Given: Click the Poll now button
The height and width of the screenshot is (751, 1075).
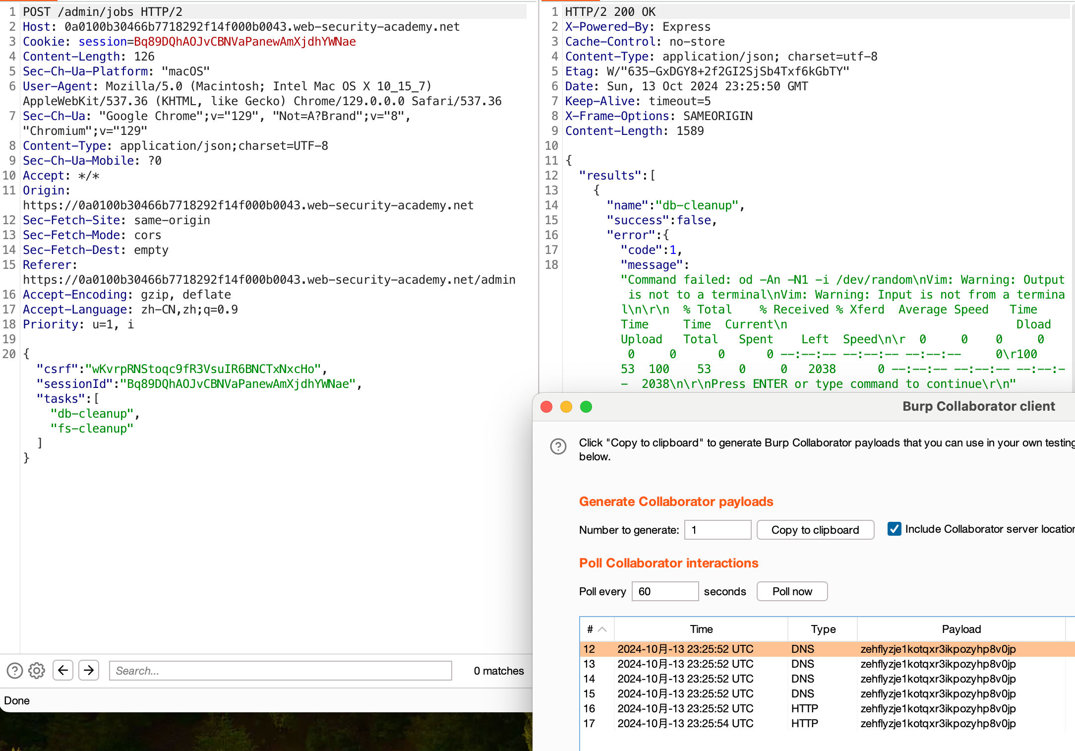Looking at the screenshot, I should (791, 591).
